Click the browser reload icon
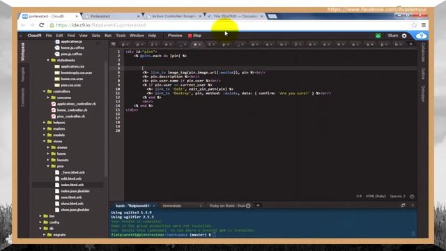 pos(42,25)
